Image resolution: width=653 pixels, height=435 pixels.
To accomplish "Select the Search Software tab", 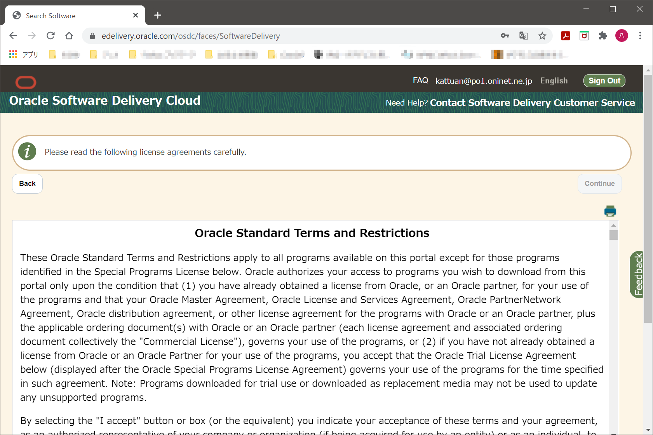I will pyautogui.click(x=75, y=16).
